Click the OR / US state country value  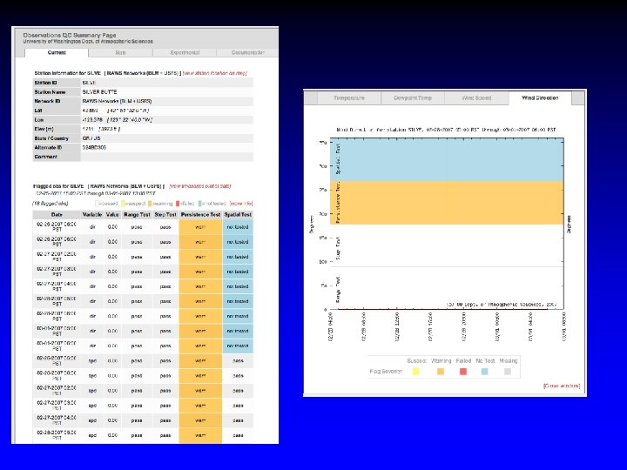pos(91,138)
